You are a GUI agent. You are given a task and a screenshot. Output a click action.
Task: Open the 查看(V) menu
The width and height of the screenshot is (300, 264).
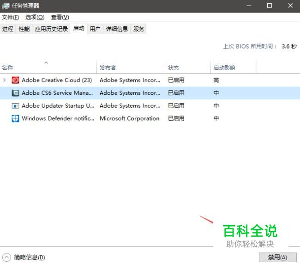point(60,17)
